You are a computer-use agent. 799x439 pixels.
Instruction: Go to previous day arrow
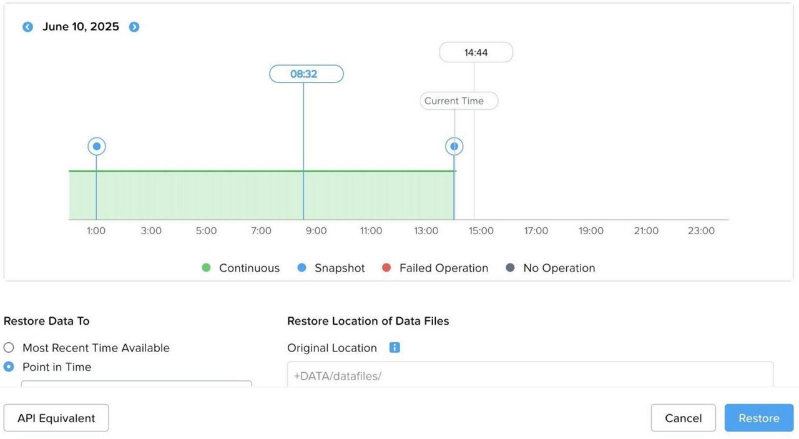[27, 27]
